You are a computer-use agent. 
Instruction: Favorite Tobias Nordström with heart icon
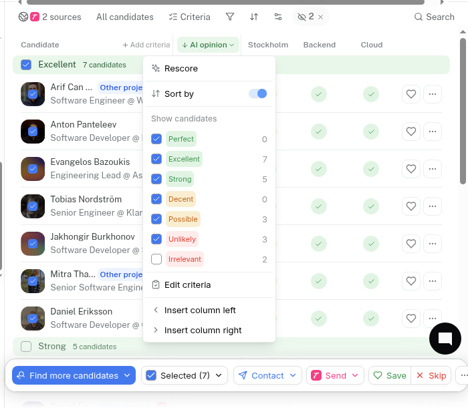(411, 206)
